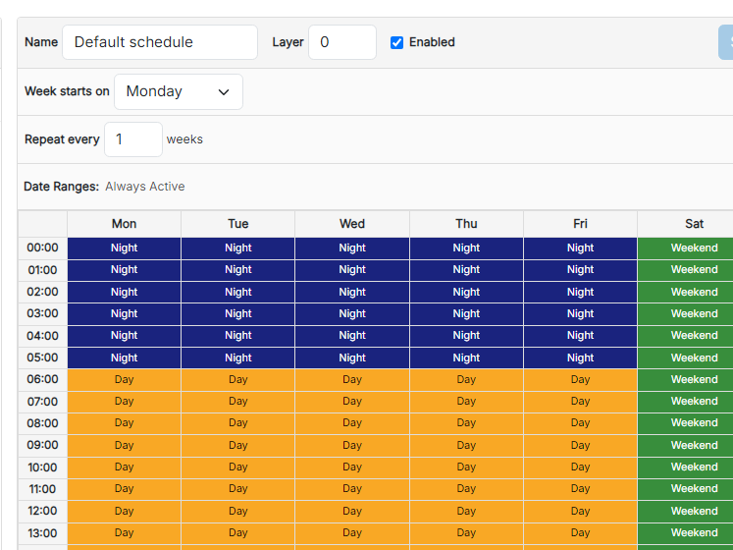Click the Repeat every weeks field

point(133,139)
